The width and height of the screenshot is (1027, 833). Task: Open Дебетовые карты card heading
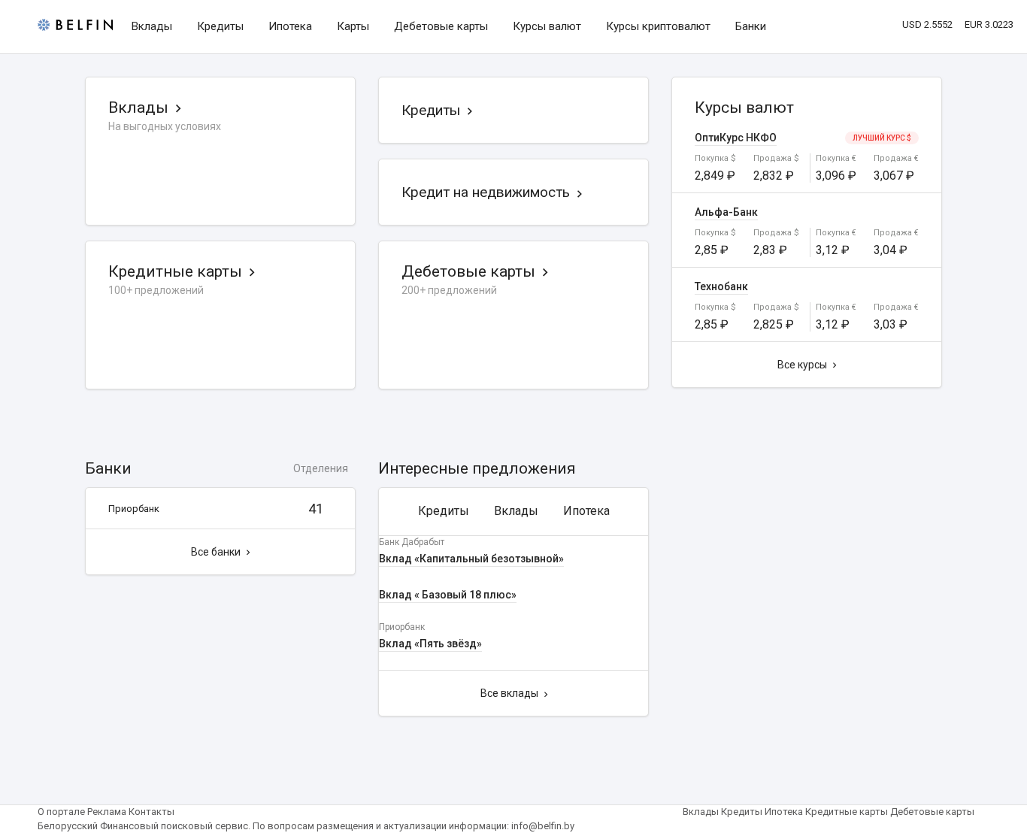coord(468,271)
